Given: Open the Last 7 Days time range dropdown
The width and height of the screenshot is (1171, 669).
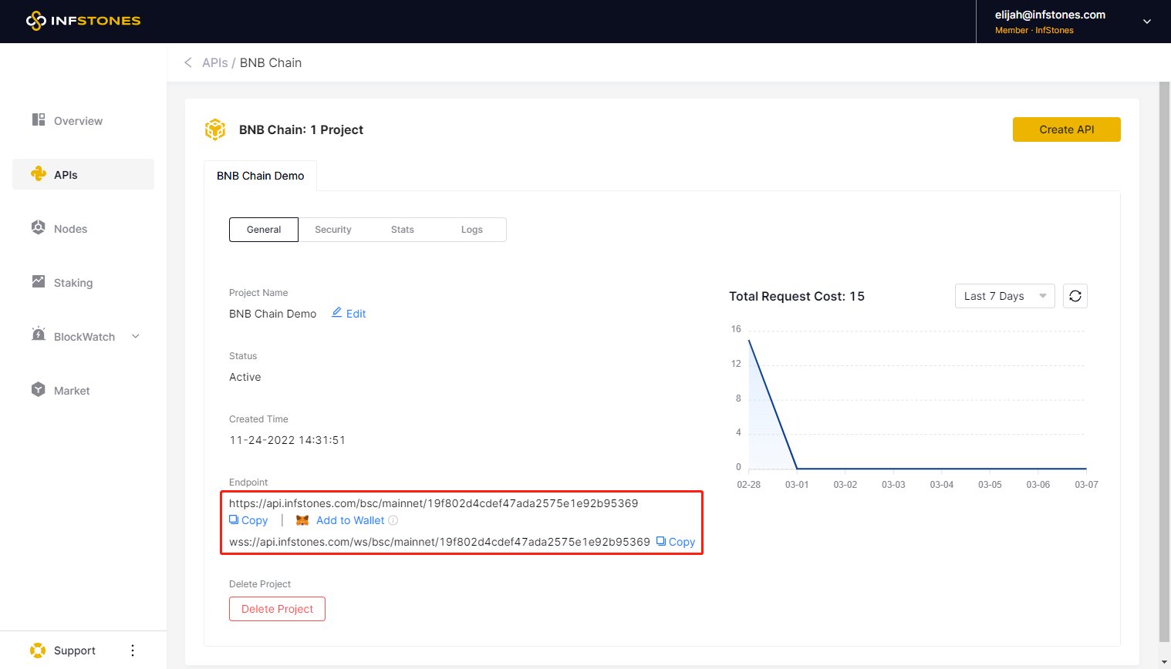Looking at the screenshot, I should pyautogui.click(x=1004, y=296).
